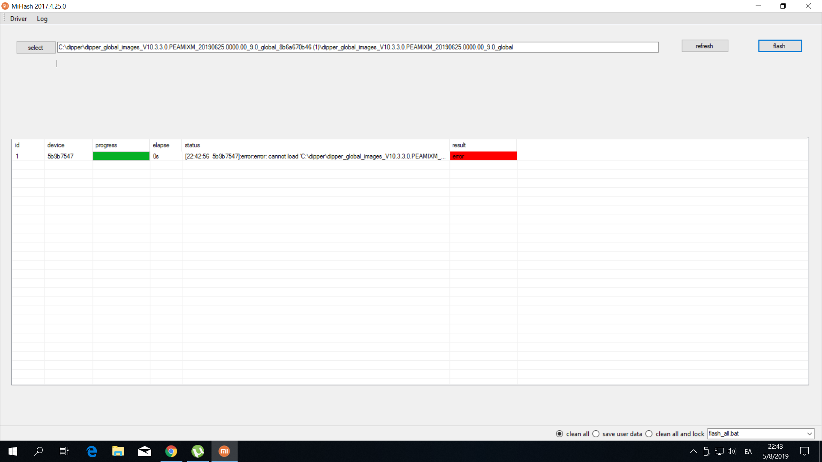This screenshot has width=822, height=462.
Task: Expand the flash_all.bat script dropdown
Action: coord(809,434)
